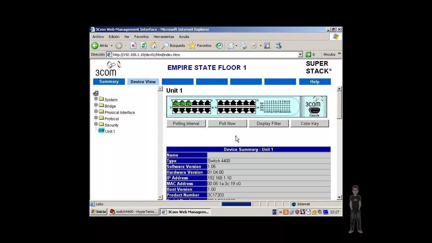Click the orange tray icon
Screen dimensions: 432x243
[286, 212]
